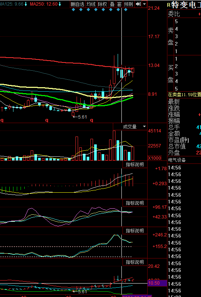Screen dimensions: 201x297
Task: Click the 涨幅 percent change label
Action: click(x=174, y=114)
